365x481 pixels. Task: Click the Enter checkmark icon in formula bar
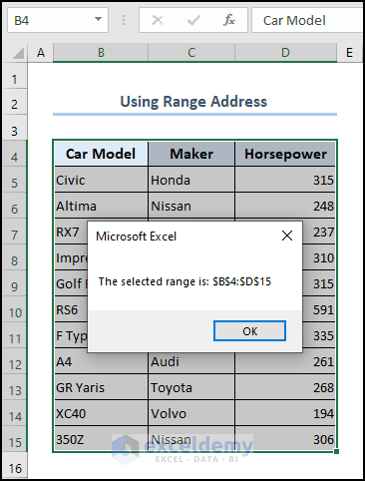click(193, 20)
